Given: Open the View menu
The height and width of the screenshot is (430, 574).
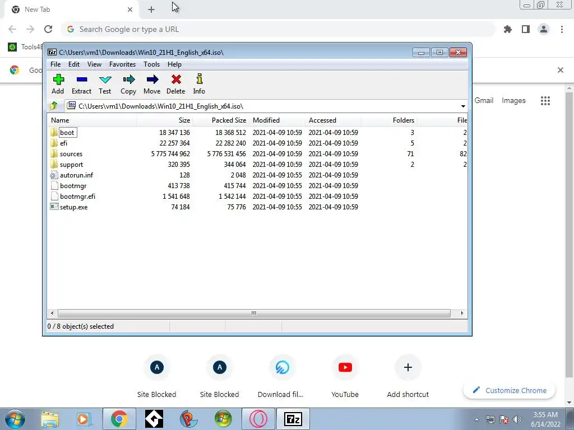Looking at the screenshot, I should [x=94, y=64].
